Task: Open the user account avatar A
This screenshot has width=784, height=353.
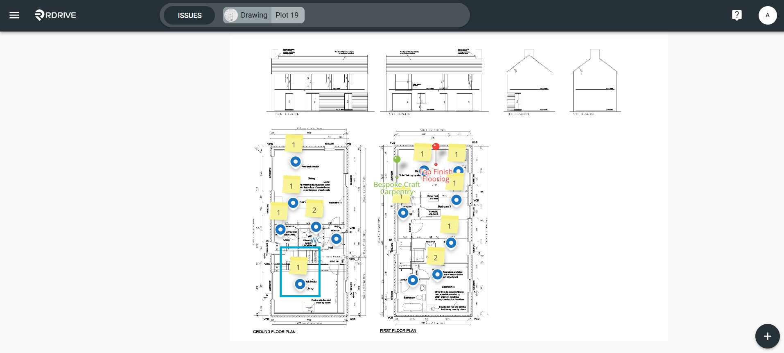Action: [767, 15]
